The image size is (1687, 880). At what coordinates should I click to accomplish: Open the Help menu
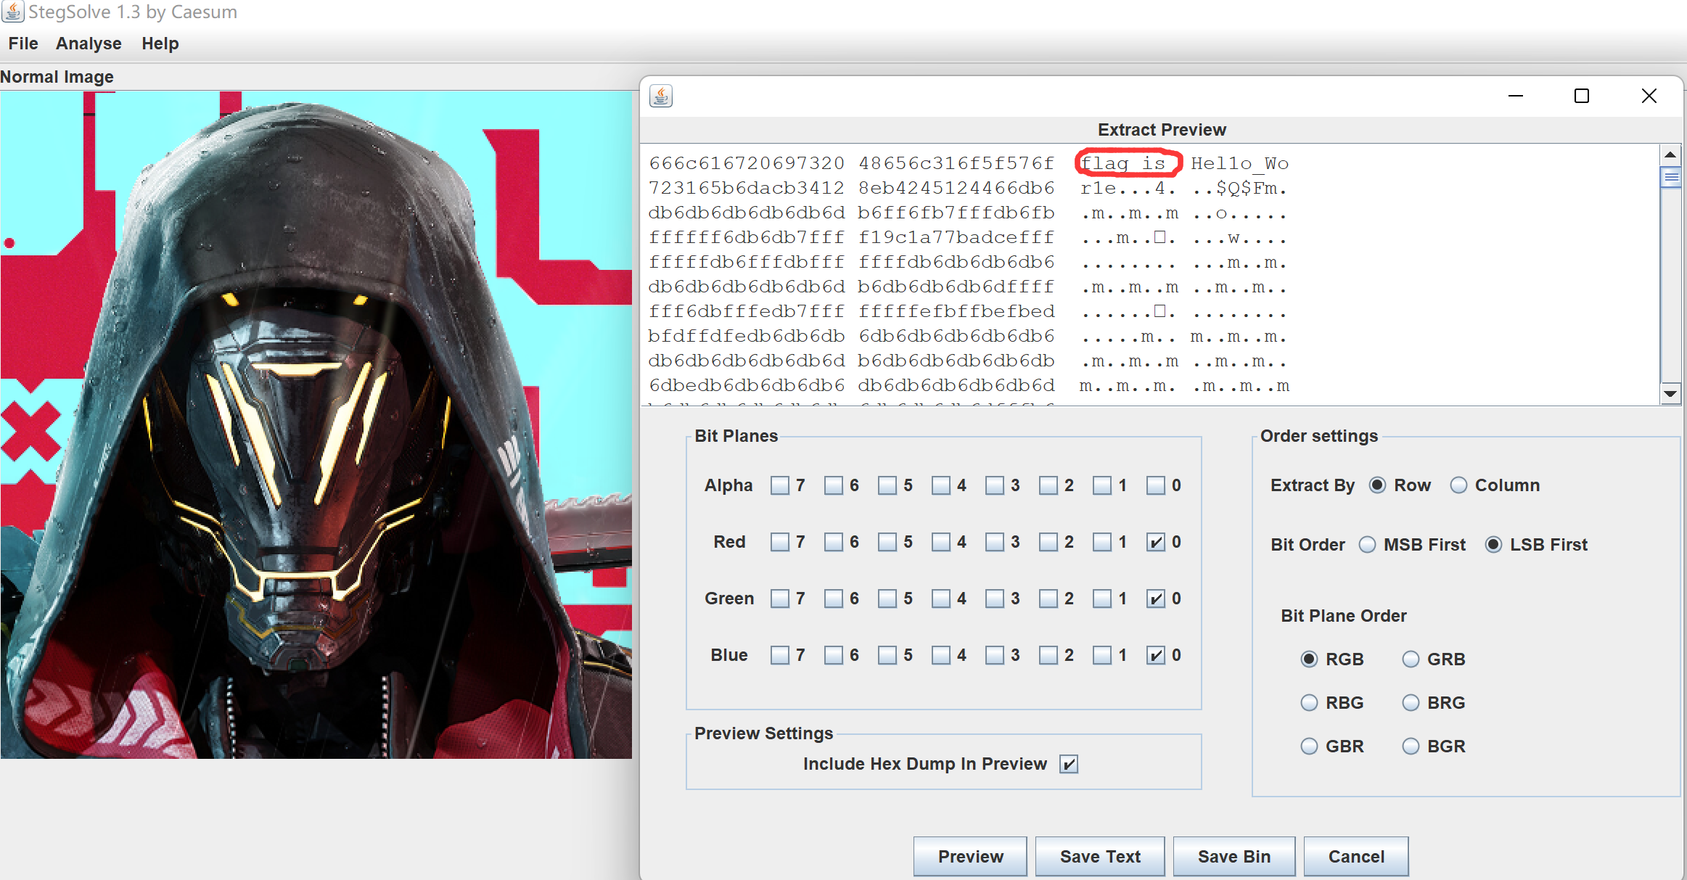click(x=160, y=44)
